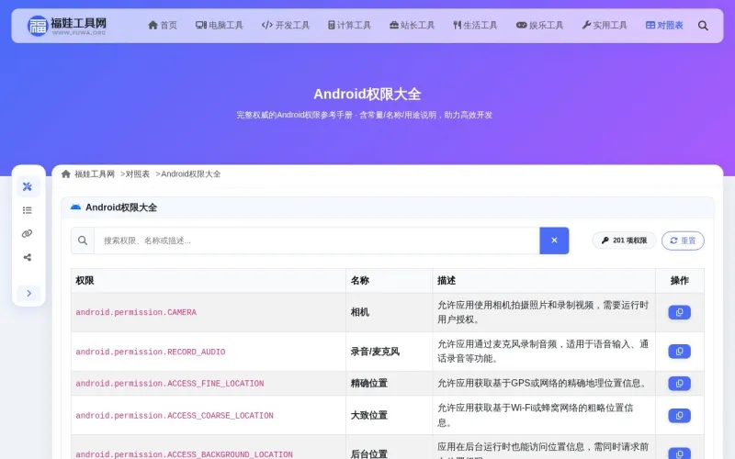Open the 实用工具 menu
Image resolution: width=735 pixels, height=459 pixels.
tap(605, 26)
